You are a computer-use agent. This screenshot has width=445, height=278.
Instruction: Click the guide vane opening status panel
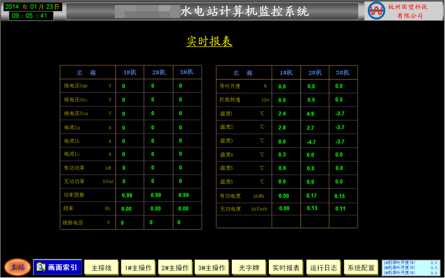coord(410,267)
